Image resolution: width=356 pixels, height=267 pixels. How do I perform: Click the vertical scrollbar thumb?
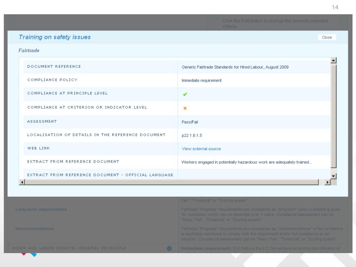333,116
